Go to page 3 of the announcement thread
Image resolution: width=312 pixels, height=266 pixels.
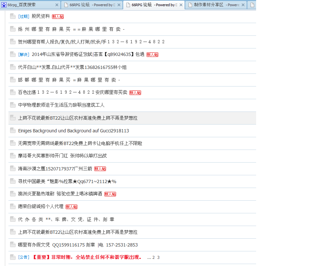[158, 258]
